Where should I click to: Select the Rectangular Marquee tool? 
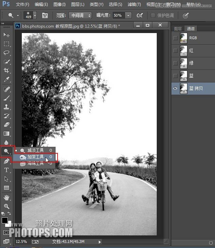tap(6, 44)
